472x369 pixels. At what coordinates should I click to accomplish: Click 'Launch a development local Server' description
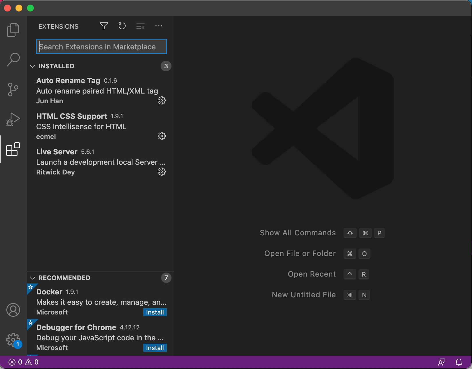[x=101, y=162]
